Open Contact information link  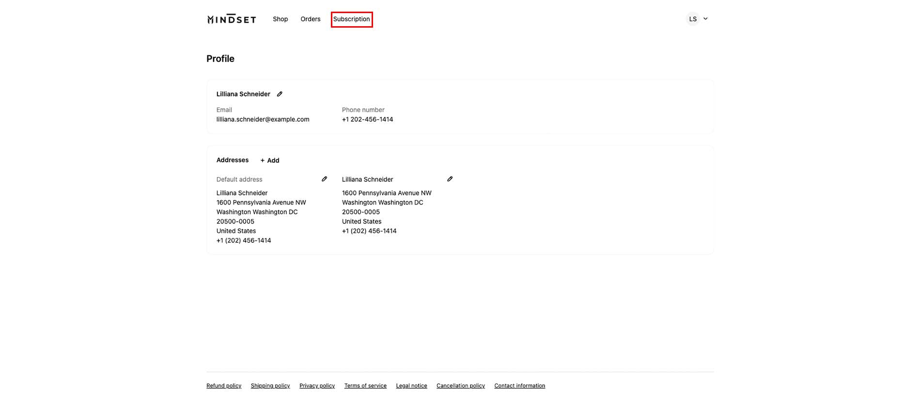pyautogui.click(x=519, y=386)
